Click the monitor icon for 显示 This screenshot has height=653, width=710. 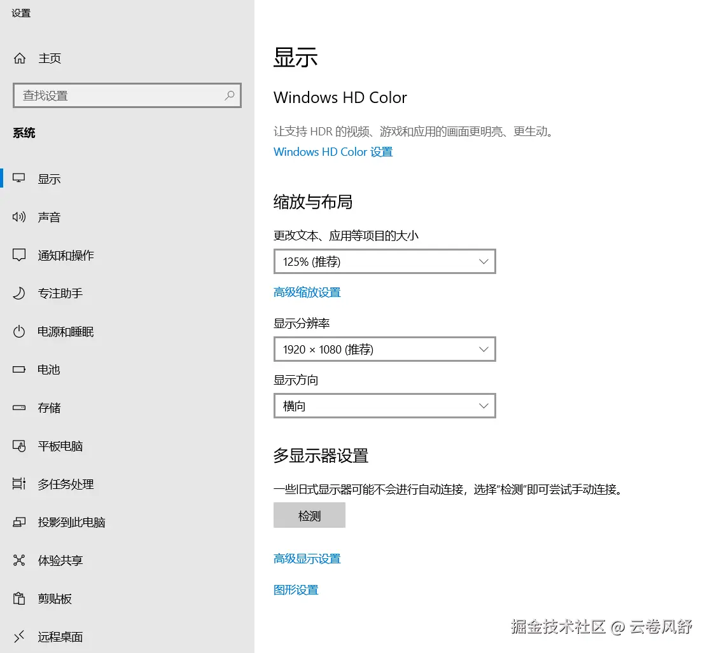(x=19, y=178)
